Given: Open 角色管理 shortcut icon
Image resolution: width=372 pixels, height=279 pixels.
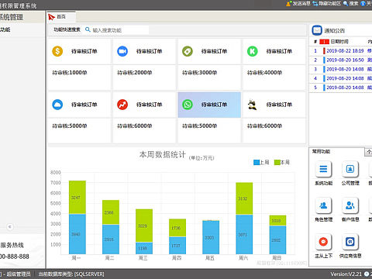Looking at the screenshot, I should pos(323,205).
